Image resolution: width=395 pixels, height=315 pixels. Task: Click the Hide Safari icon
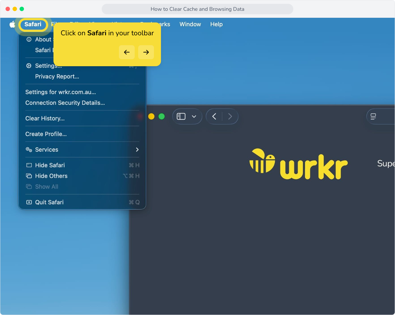(29, 165)
